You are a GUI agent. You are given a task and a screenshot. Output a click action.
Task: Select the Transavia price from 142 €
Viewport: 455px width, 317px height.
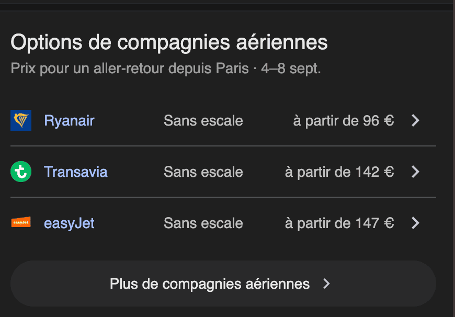click(339, 172)
